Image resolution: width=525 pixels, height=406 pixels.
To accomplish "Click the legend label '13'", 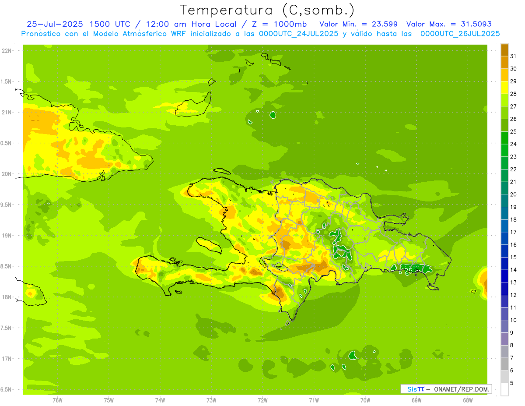I will coord(513,282).
